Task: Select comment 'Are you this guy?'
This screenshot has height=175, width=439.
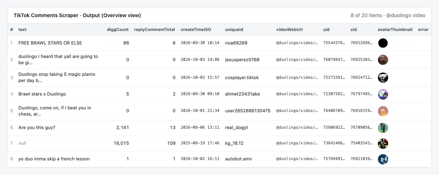Action: coord(37,128)
